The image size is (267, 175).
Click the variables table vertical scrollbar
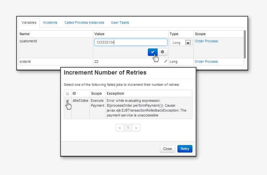245,44
